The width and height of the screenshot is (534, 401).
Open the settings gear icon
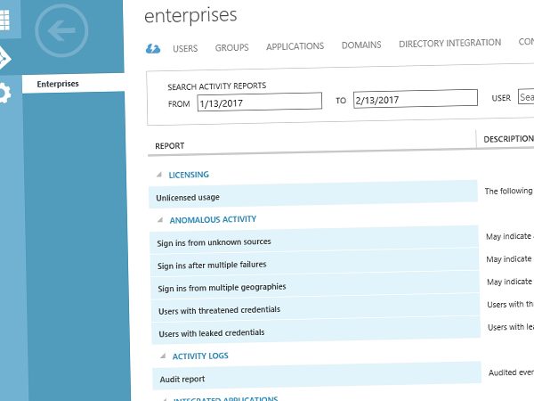(x=5, y=93)
